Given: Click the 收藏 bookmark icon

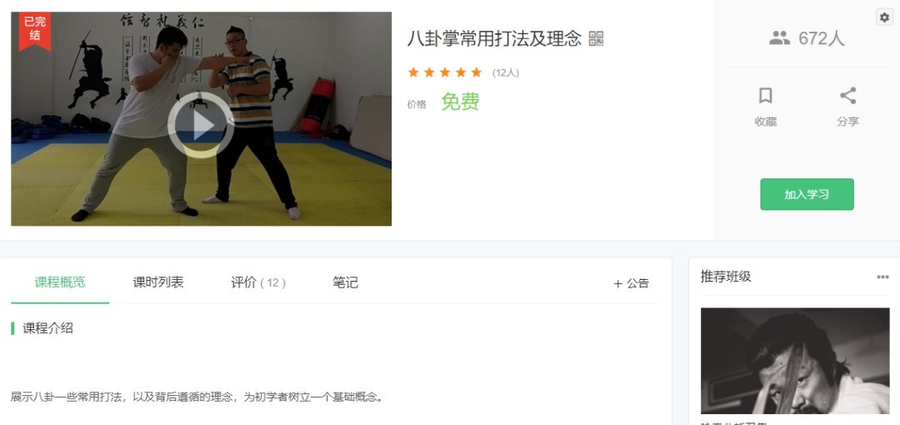Looking at the screenshot, I should [x=765, y=95].
